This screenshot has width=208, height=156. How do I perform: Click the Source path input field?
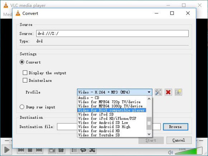coord(112,33)
